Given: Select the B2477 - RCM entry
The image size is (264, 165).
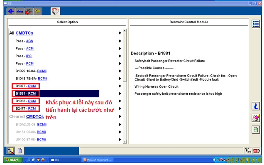Looking at the screenshot, I should [x=26, y=108].
